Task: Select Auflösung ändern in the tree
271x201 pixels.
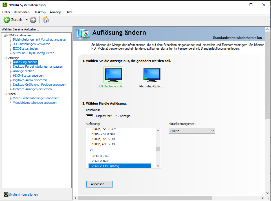Action: 25,62
